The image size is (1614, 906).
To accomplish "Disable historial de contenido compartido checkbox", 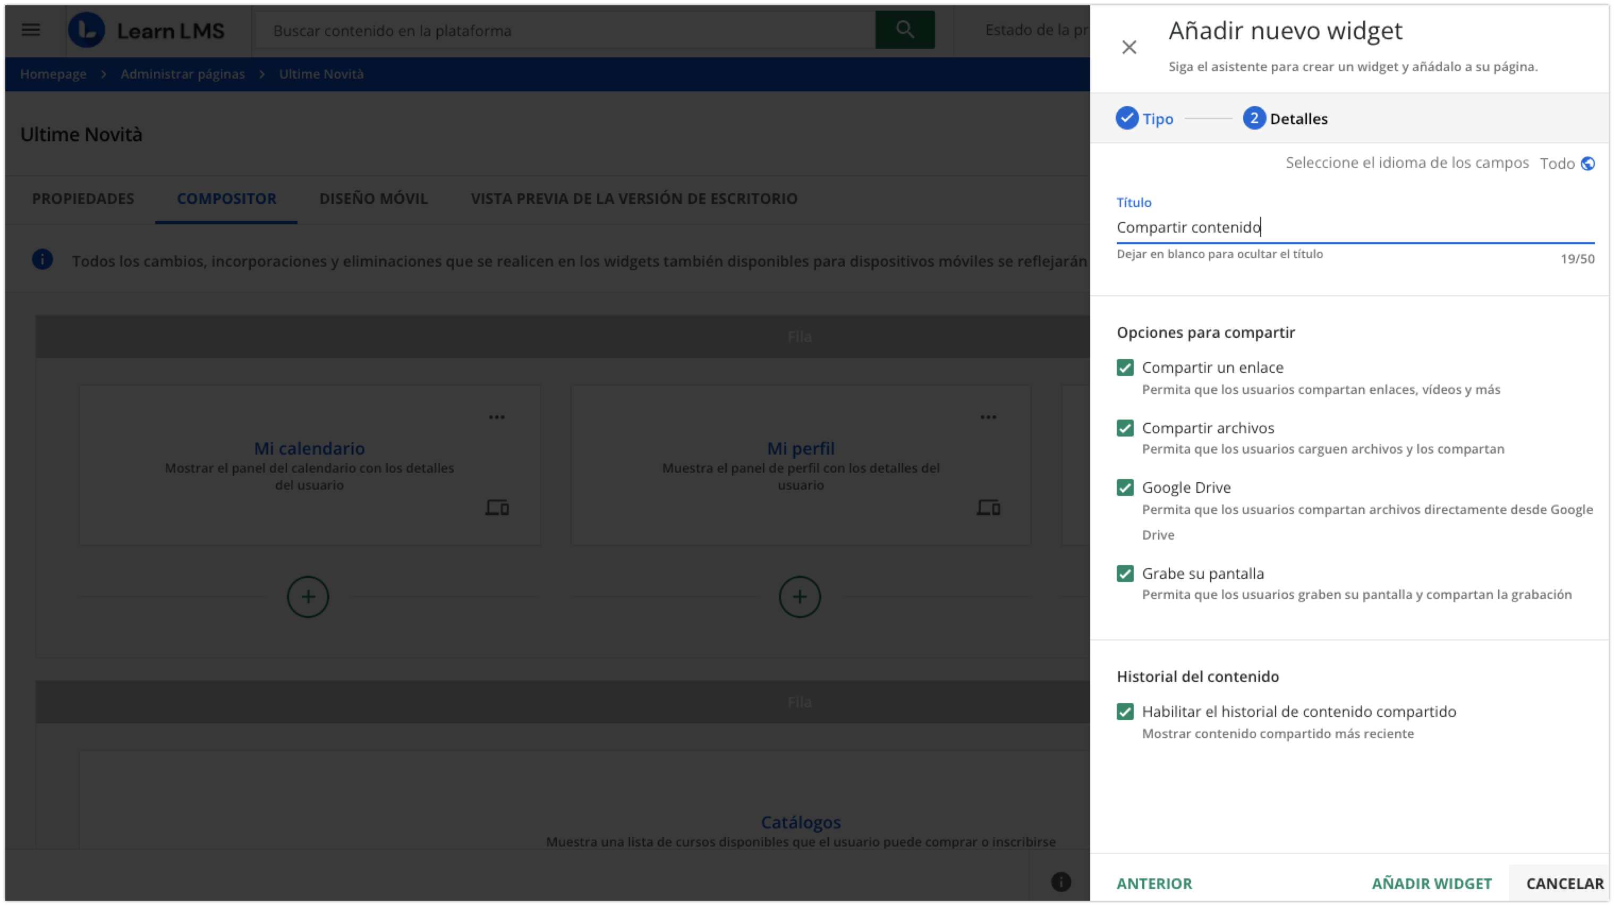I will (x=1125, y=711).
